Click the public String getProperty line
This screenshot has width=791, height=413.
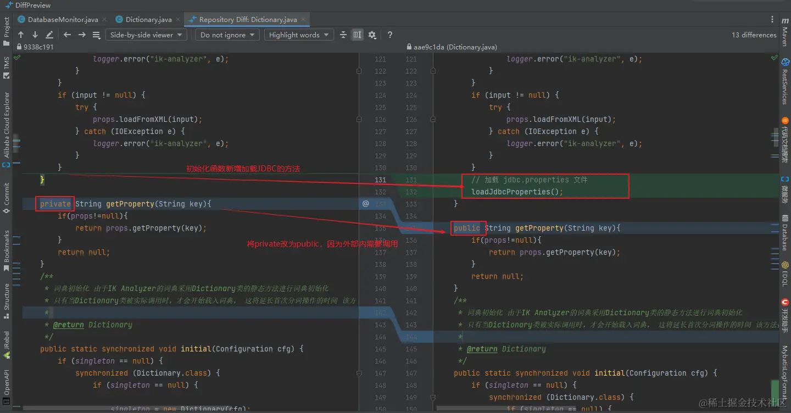(537, 228)
